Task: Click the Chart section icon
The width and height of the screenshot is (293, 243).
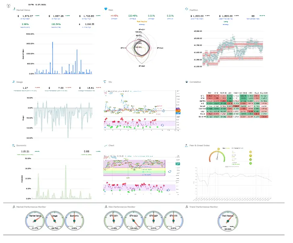Action: 106,145
